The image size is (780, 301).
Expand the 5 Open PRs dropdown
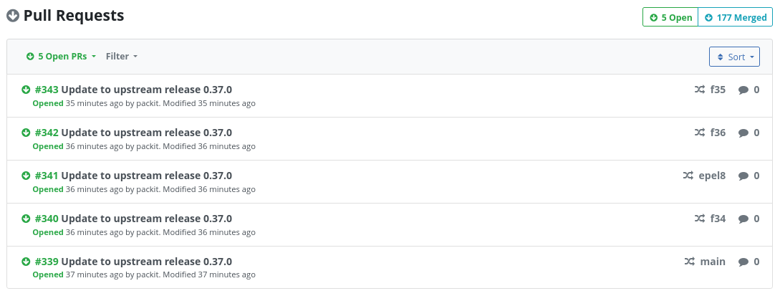pos(61,57)
